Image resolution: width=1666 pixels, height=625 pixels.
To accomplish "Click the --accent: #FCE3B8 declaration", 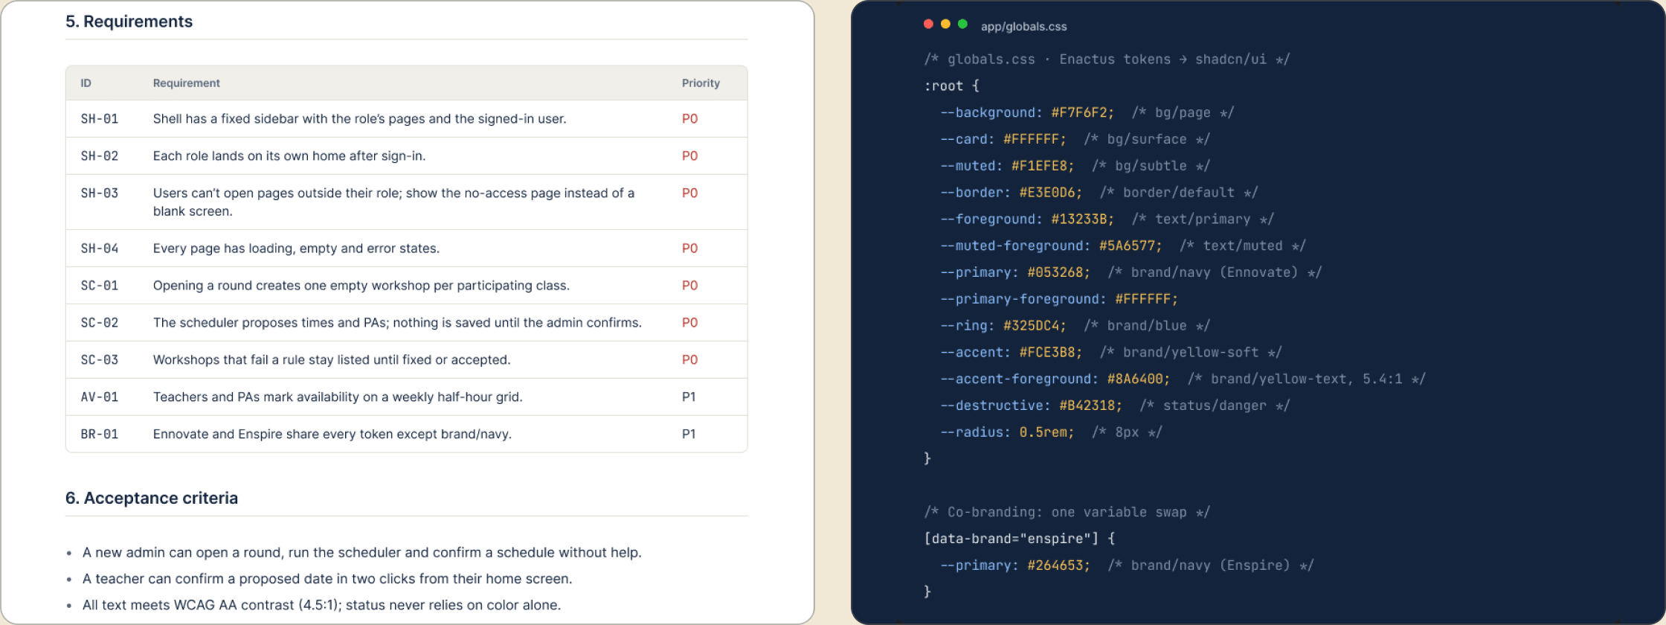I will point(1011,353).
